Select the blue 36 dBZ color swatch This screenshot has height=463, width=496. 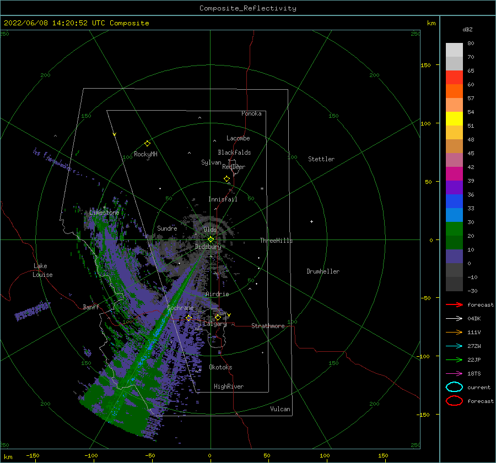pyautogui.click(x=454, y=201)
